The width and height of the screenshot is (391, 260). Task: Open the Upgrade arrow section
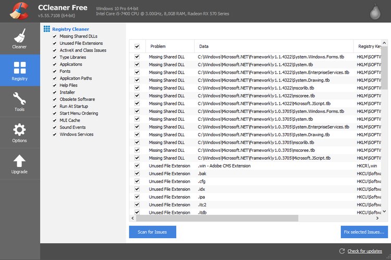coord(19,164)
